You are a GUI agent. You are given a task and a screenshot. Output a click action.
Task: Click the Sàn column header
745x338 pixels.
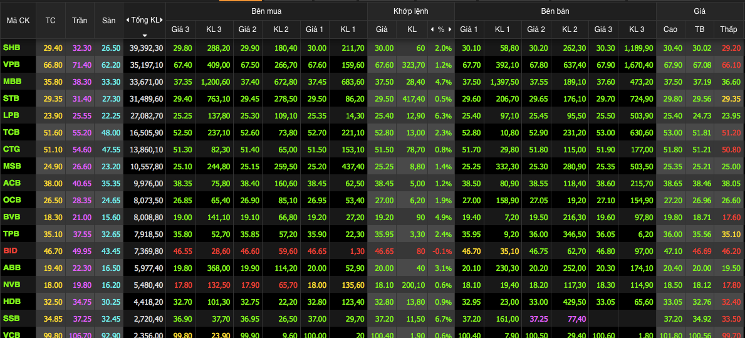tap(109, 21)
